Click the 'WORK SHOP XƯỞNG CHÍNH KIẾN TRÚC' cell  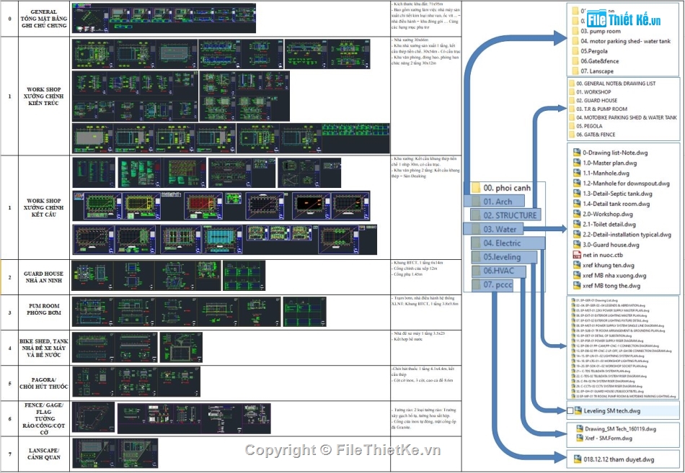pyautogui.click(x=44, y=96)
